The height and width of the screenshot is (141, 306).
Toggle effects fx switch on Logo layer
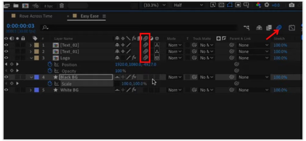pyautogui.click(x=135, y=58)
